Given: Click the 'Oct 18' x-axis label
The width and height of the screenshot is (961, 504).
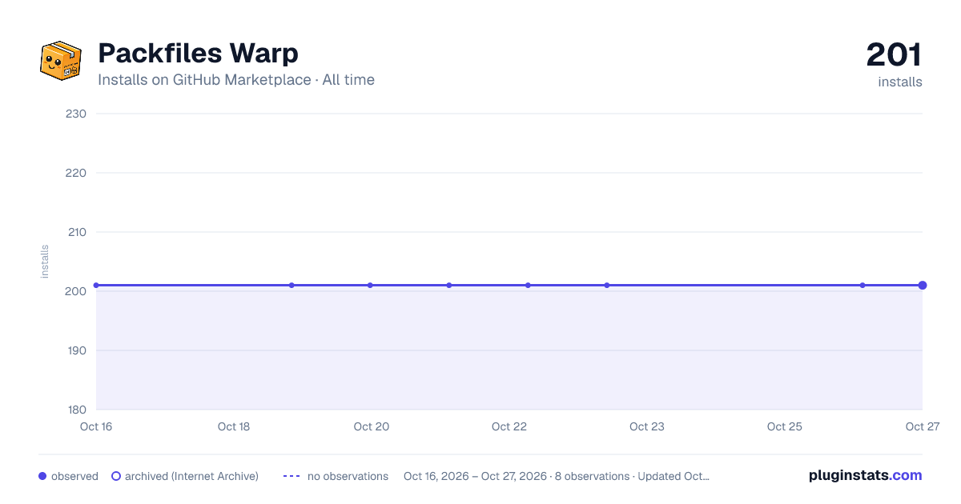Looking at the screenshot, I should [234, 426].
